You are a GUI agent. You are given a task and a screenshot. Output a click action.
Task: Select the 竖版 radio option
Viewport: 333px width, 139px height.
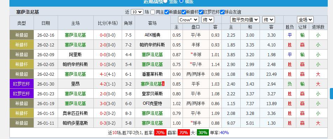pos(165,1)
